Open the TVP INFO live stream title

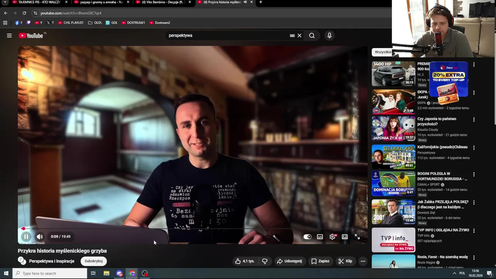click(443, 230)
